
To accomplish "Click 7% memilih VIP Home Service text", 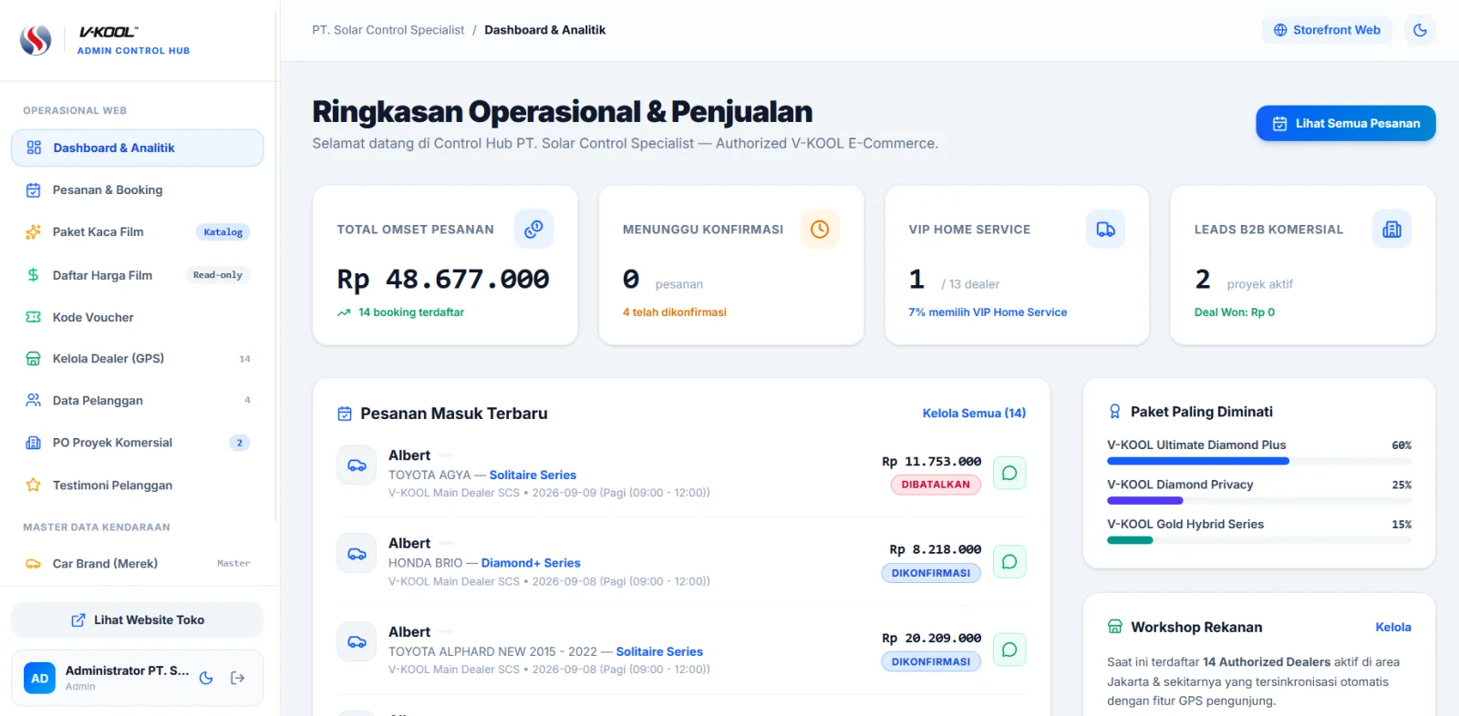I will click(988, 312).
